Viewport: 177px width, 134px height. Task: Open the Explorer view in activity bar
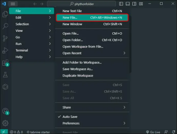(x=5, y=14)
